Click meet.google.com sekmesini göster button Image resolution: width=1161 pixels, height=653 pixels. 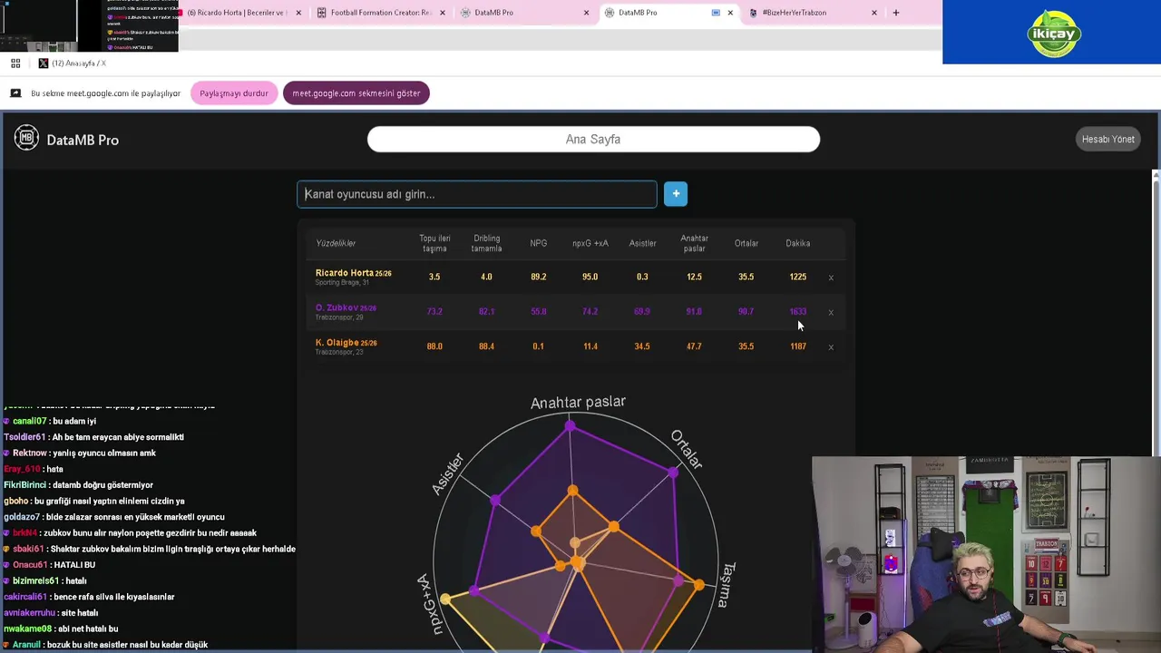click(356, 93)
